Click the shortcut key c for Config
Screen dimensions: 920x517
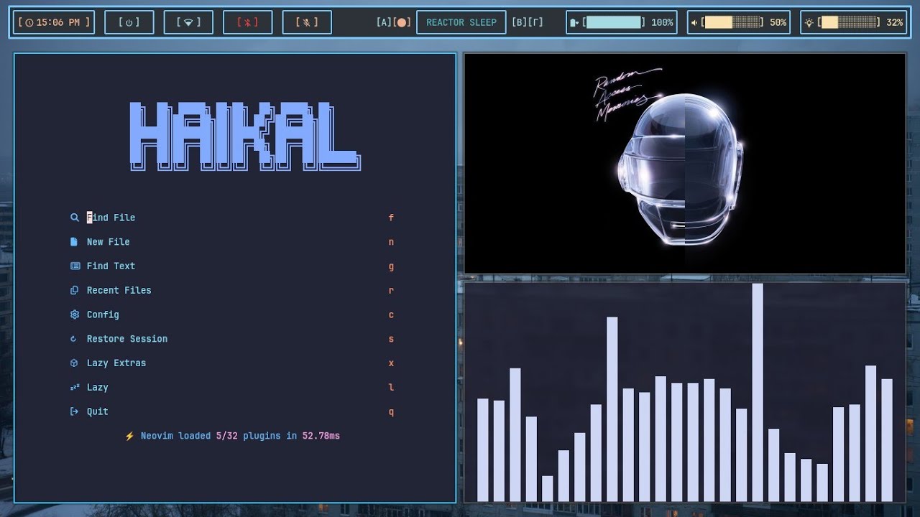[x=391, y=315]
